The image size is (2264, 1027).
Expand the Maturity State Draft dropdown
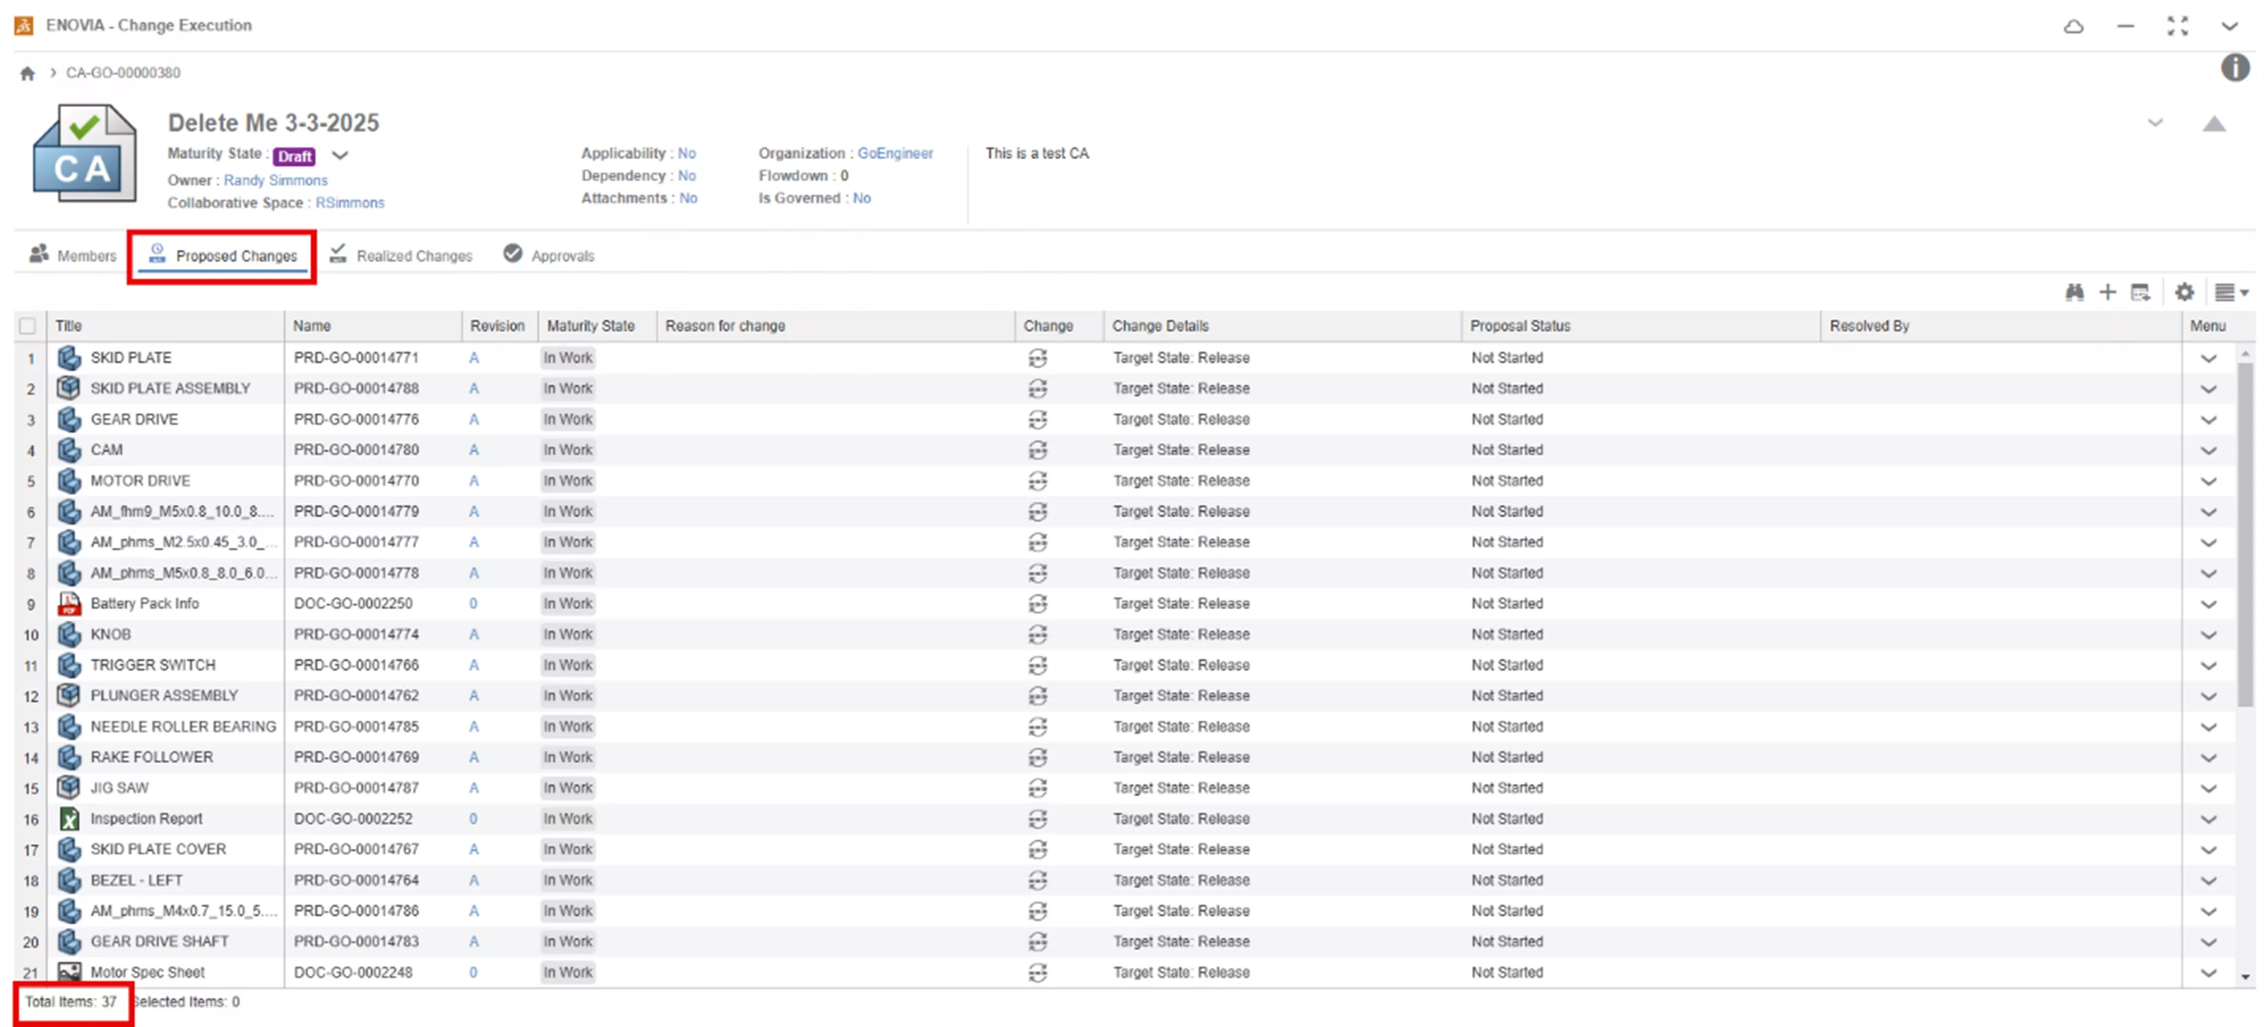click(x=340, y=155)
